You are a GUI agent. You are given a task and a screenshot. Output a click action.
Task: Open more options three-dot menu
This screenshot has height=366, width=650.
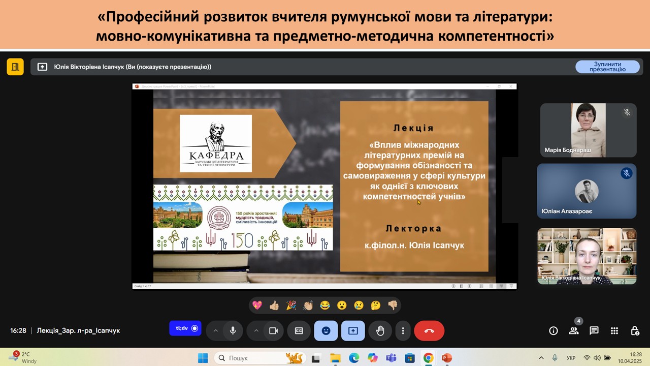(403, 331)
